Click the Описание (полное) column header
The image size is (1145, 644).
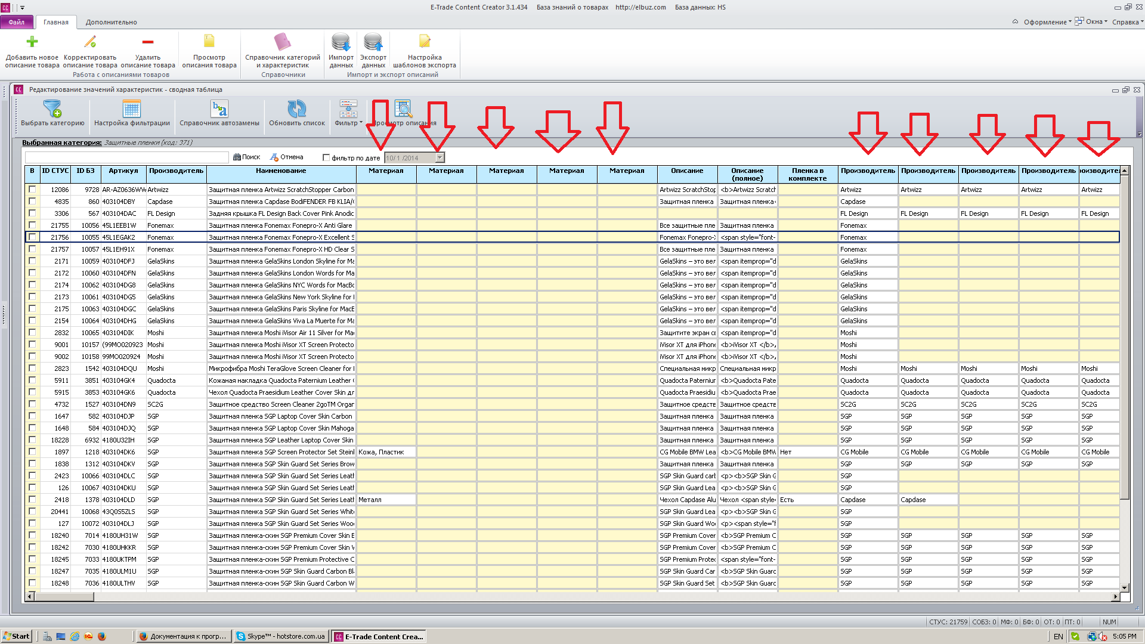coord(747,174)
